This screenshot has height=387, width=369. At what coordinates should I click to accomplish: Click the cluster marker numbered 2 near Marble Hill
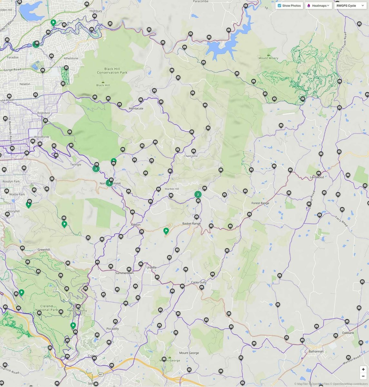[198, 194]
